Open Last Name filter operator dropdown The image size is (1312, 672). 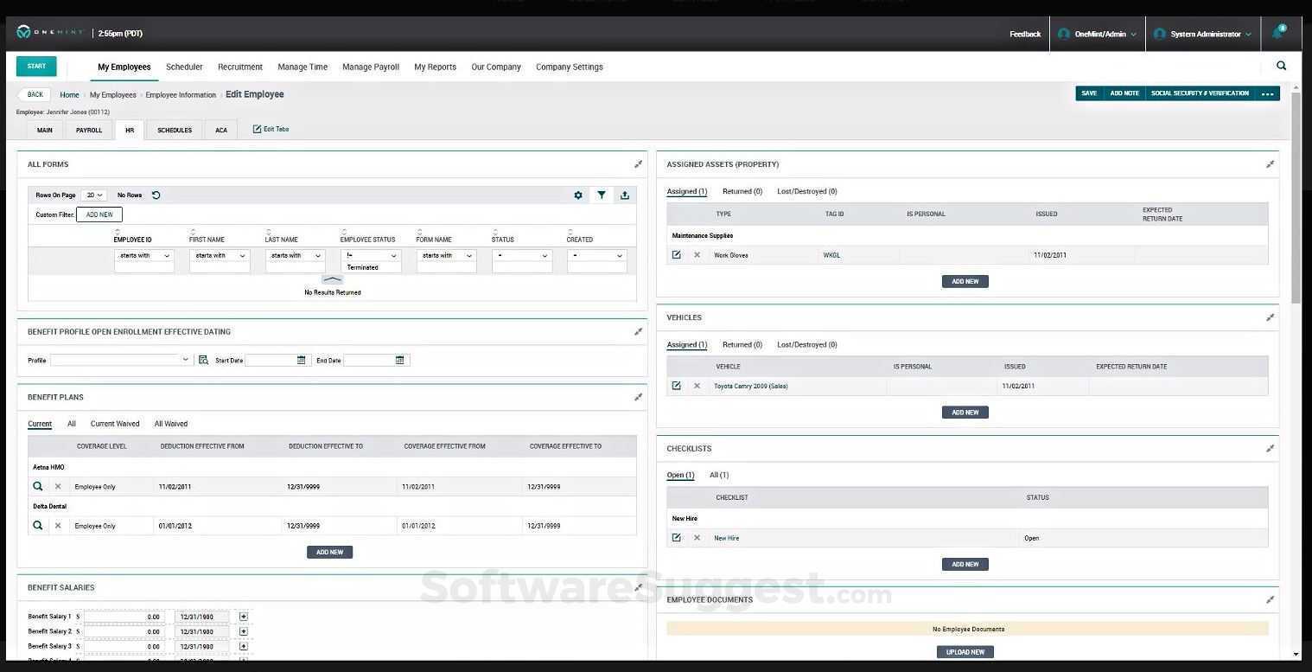pos(295,256)
